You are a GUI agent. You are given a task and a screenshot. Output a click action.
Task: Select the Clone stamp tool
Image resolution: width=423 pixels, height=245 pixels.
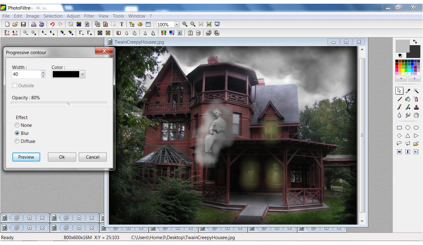coord(416,107)
